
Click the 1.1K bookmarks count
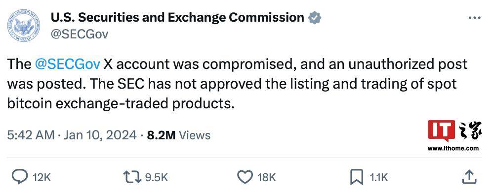378,178
